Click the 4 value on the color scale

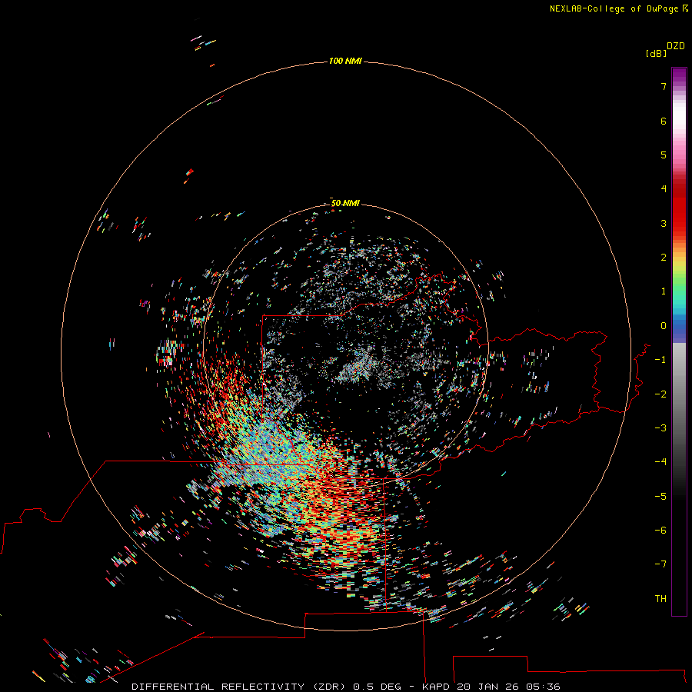click(664, 188)
